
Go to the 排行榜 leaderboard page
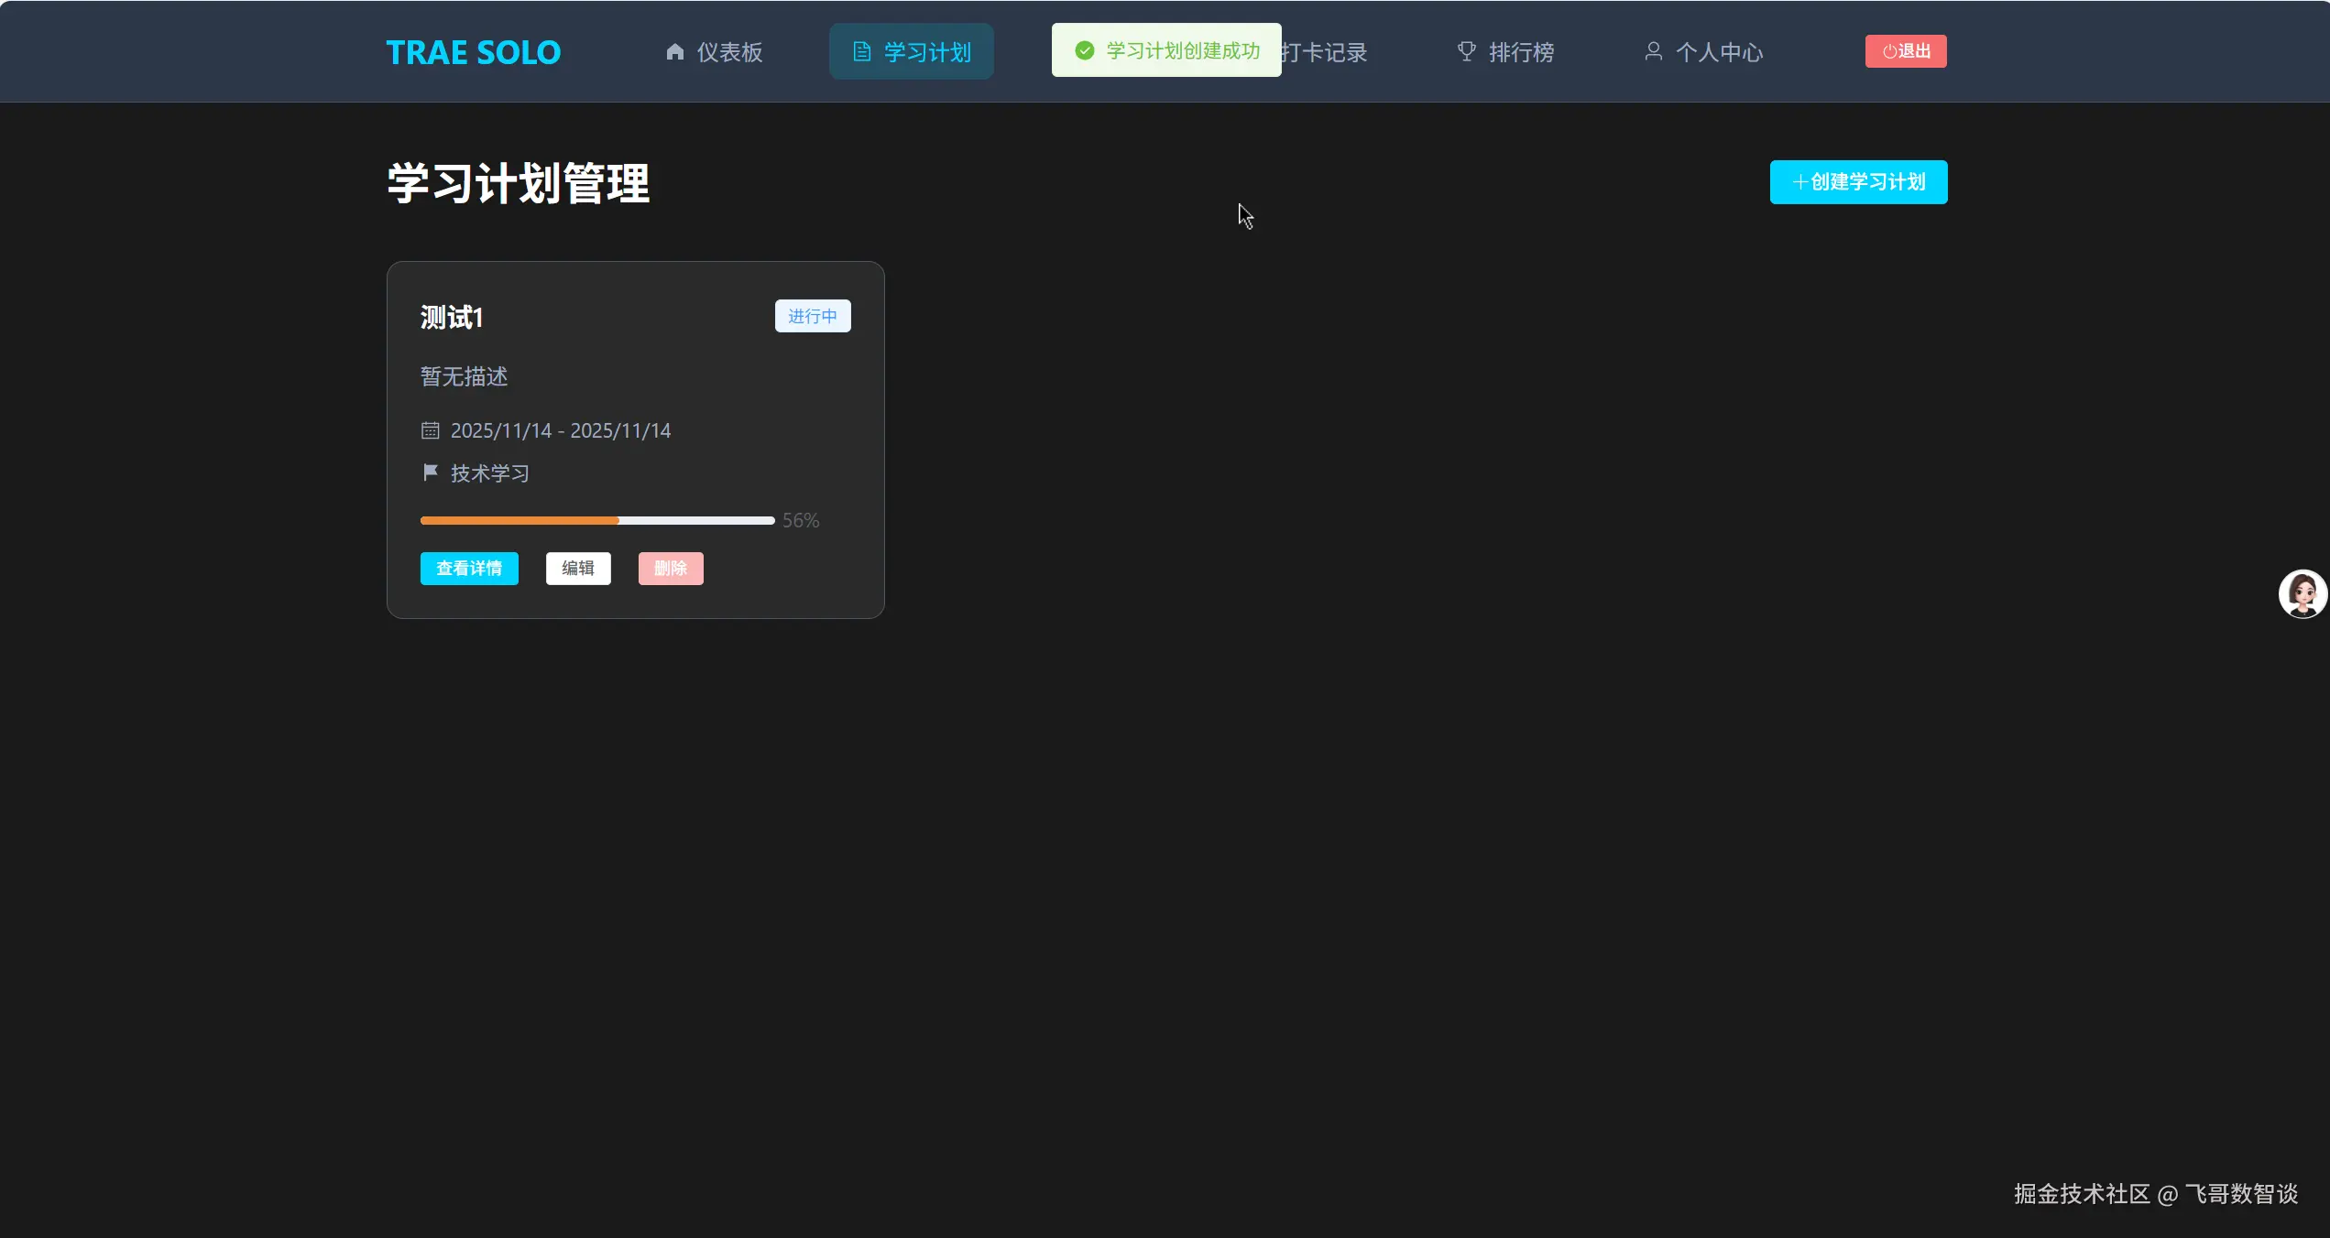tap(1521, 52)
